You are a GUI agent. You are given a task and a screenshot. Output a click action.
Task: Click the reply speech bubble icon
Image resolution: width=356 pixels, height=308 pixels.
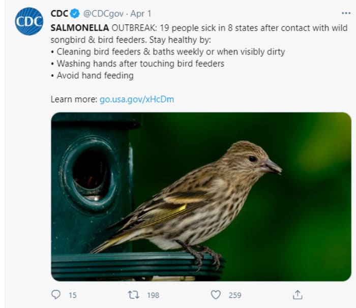56,295
